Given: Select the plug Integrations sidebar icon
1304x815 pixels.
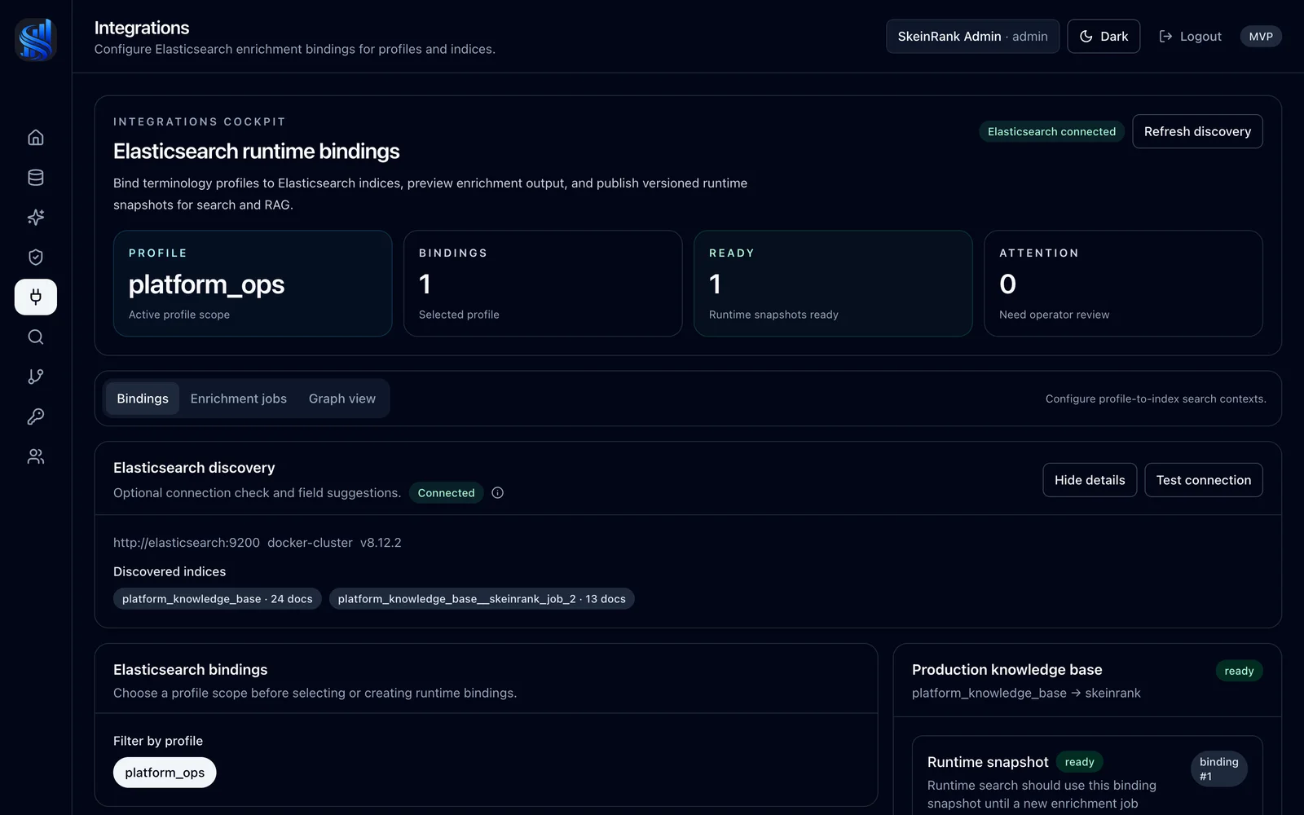Looking at the screenshot, I should click(36, 297).
